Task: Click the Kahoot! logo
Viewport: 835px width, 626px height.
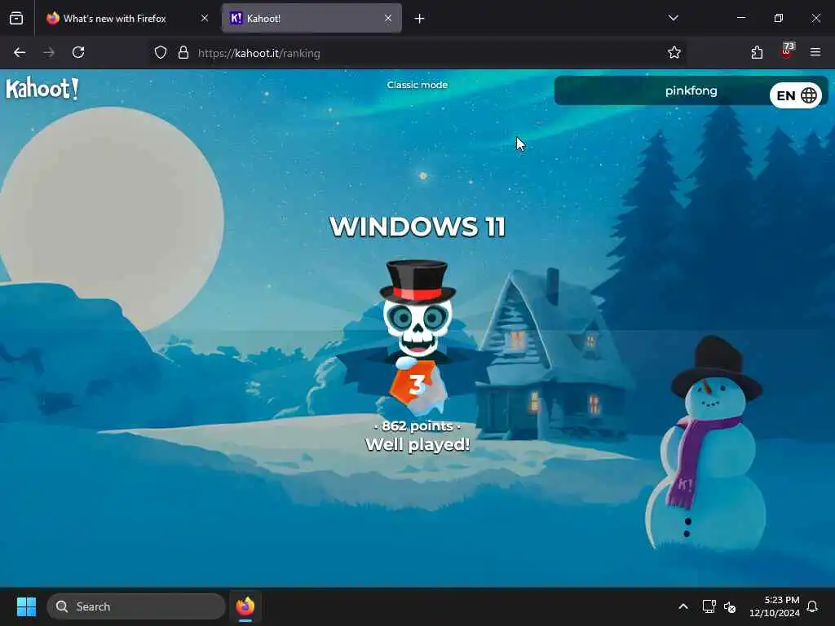Action: 42,88
